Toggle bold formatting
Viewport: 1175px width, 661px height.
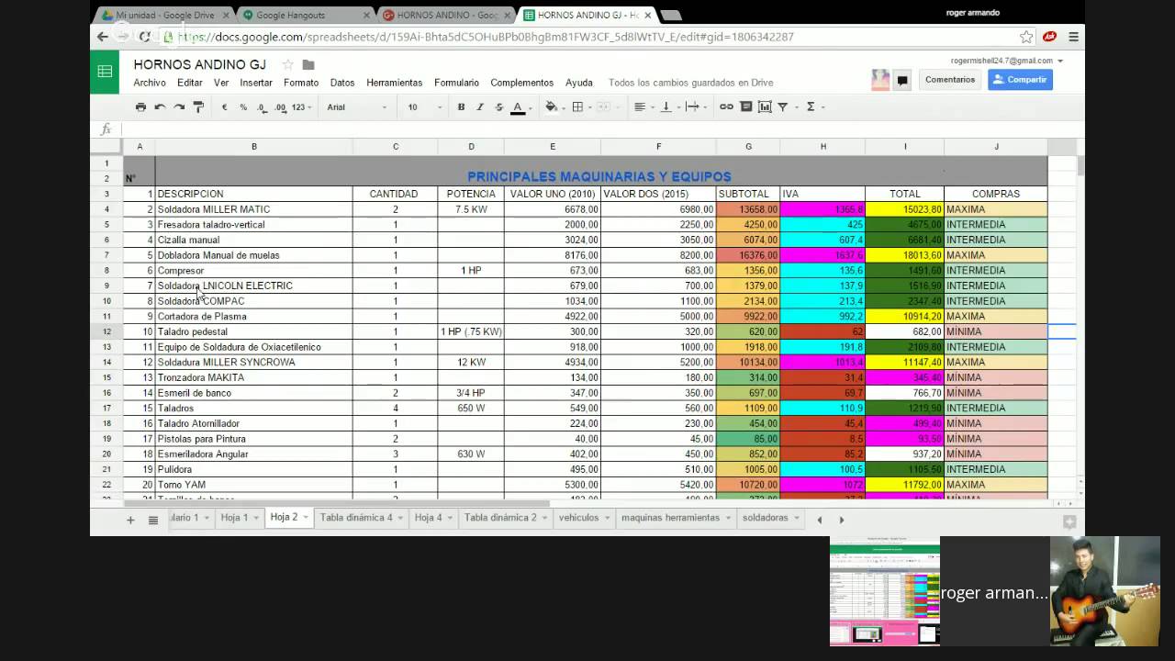point(461,107)
